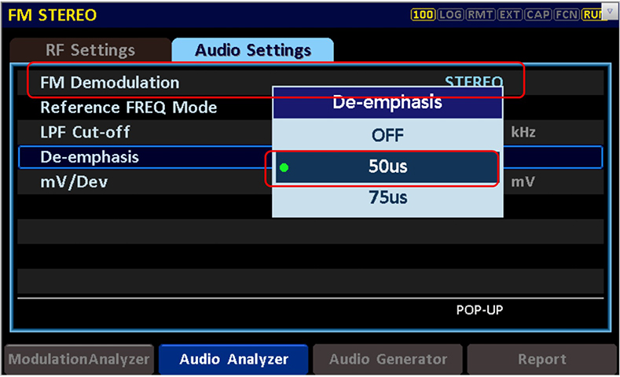Click the Report button
Image resolution: width=620 pixels, height=377 pixels.
tap(541, 360)
